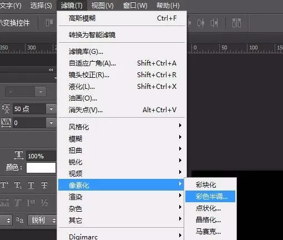
Task: Click the auto-align layers icon
Action: pyautogui.click(x=236, y=23)
